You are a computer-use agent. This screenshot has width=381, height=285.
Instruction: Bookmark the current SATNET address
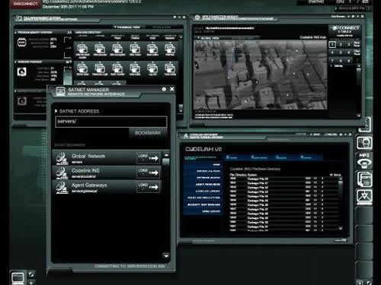pyautogui.click(x=148, y=133)
